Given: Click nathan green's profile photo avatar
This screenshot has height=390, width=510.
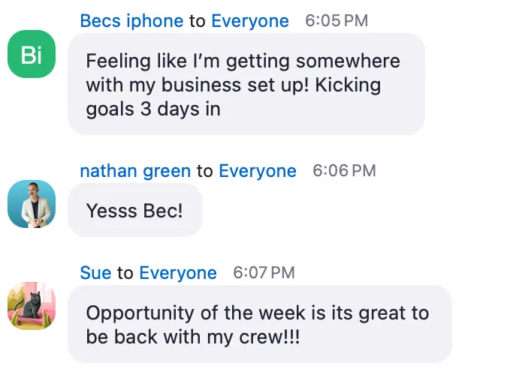Looking at the screenshot, I should [32, 204].
